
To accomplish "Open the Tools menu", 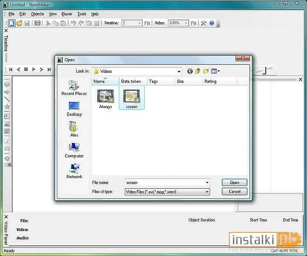I will click(82, 14).
